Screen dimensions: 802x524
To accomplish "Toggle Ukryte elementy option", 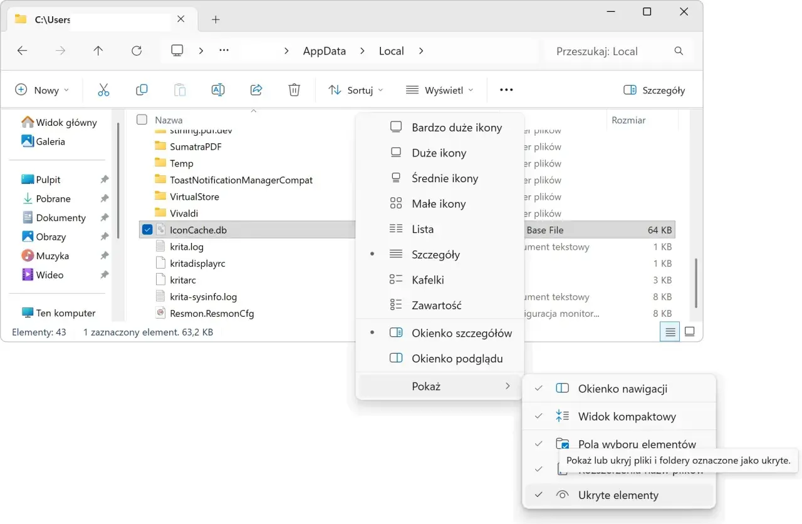I will 618,495.
